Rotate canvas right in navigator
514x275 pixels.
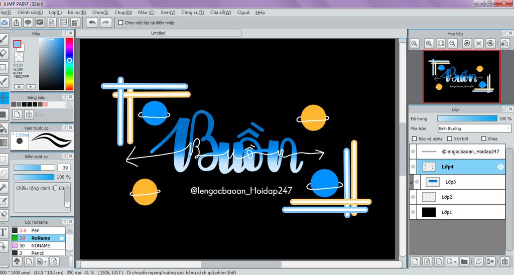490,43
